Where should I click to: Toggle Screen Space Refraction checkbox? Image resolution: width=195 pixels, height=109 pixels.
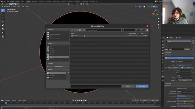point(177,99)
